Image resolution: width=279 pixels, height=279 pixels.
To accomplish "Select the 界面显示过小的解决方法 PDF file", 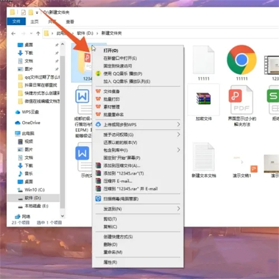I will coord(241,106).
